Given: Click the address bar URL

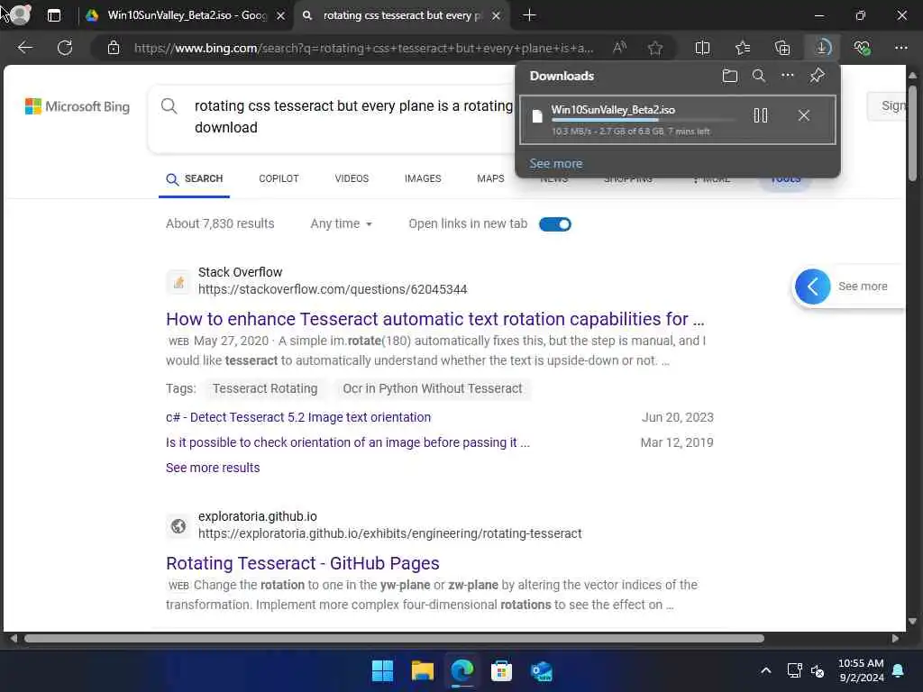Looking at the screenshot, I should coord(364,49).
